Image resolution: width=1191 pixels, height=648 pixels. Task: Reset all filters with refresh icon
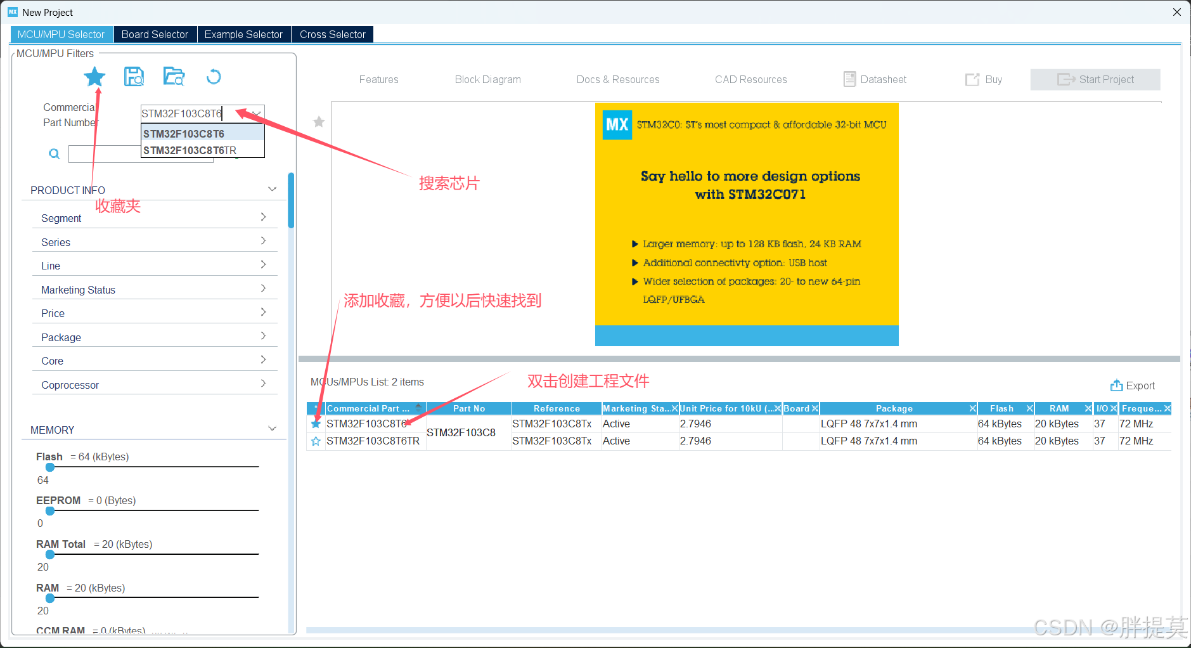pos(214,77)
